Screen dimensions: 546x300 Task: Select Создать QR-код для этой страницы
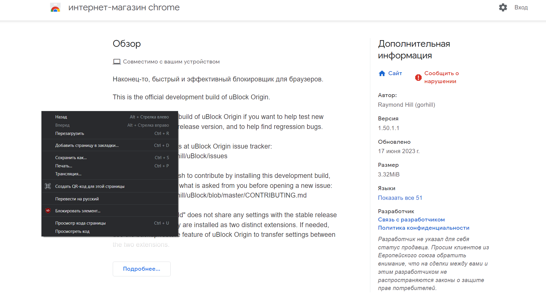pos(110,186)
